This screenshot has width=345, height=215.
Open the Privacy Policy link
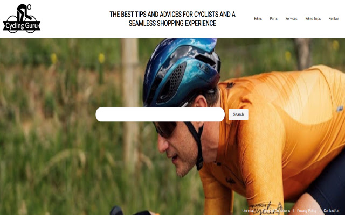click(306, 211)
